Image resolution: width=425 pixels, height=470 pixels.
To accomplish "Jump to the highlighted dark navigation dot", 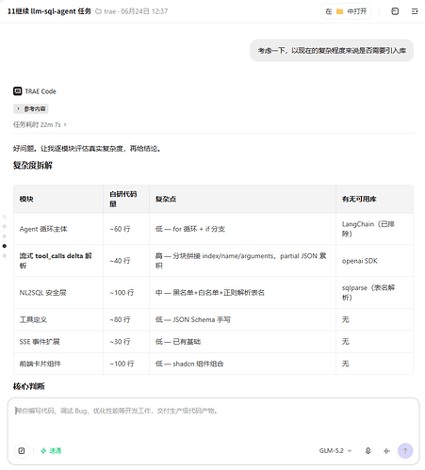I will tap(5, 246).
